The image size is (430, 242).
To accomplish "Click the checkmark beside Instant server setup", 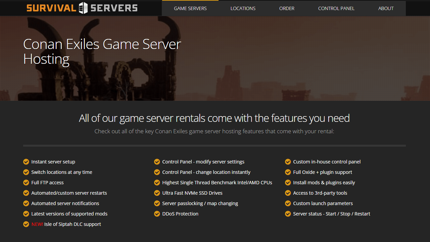I will click(26, 162).
